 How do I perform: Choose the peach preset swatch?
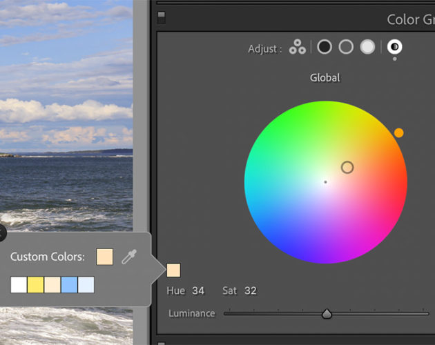pos(52,284)
